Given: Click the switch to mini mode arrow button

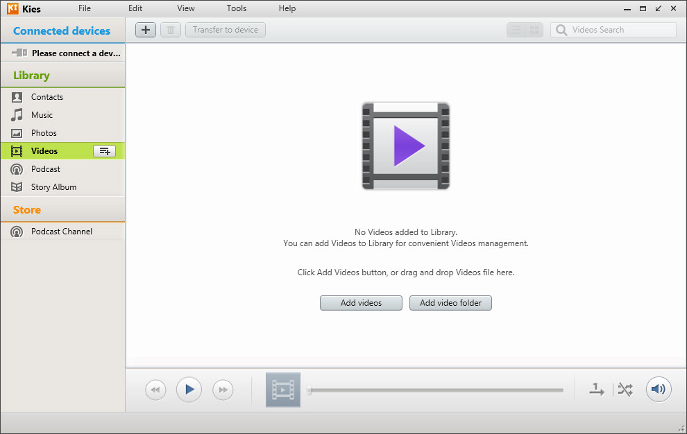Looking at the screenshot, I should [x=658, y=8].
